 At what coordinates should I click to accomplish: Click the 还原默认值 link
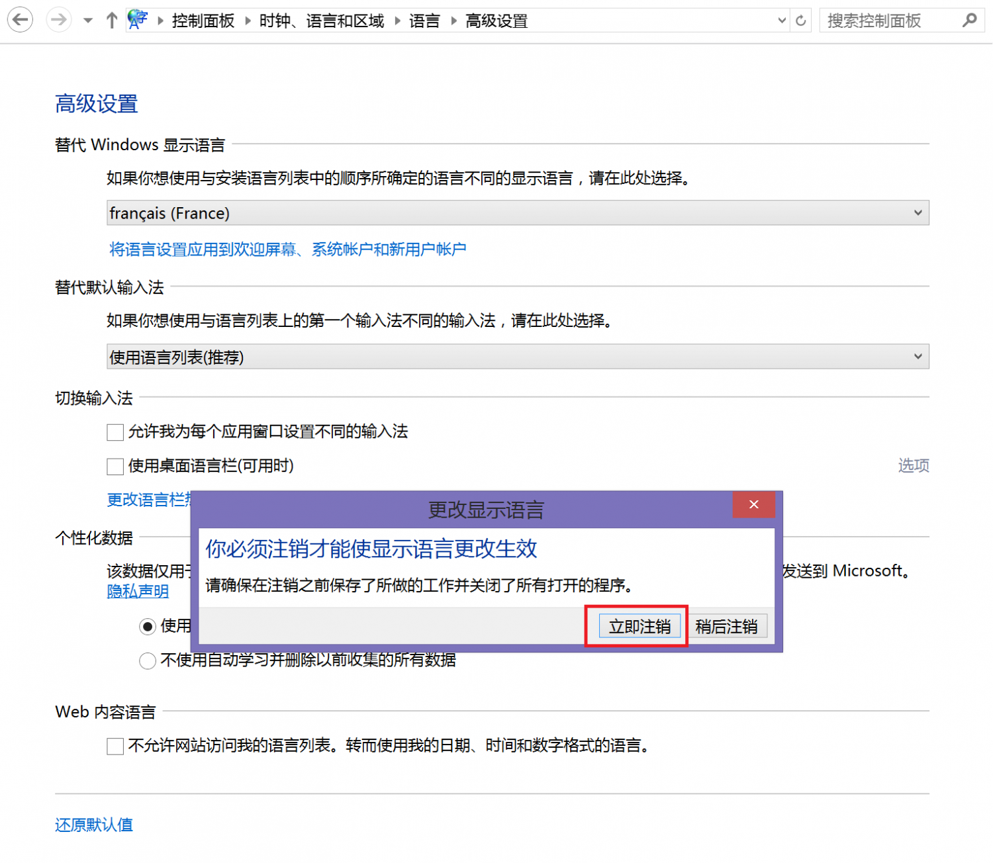point(94,825)
